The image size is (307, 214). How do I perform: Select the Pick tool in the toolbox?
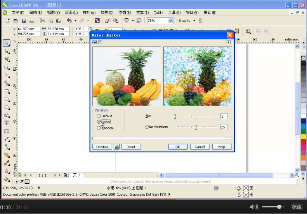[x=7, y=43]
